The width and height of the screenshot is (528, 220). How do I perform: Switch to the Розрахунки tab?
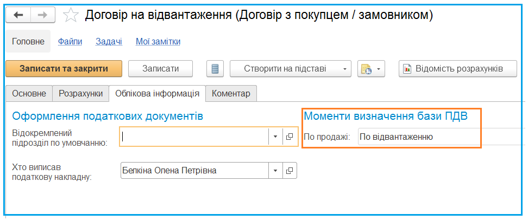tap(81, 93)
